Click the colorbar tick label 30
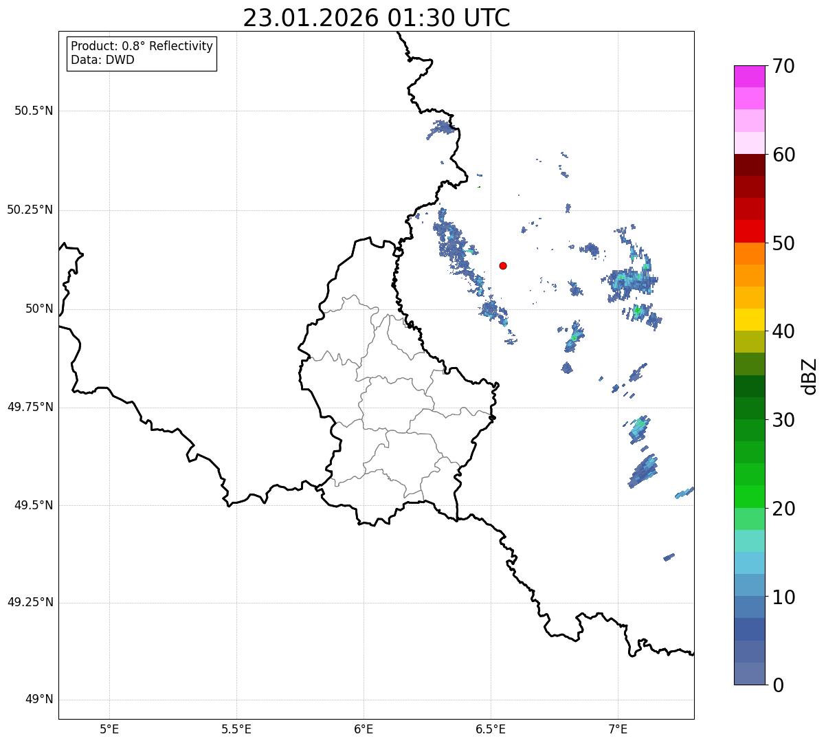826x743 pixels. coord(783,420)
